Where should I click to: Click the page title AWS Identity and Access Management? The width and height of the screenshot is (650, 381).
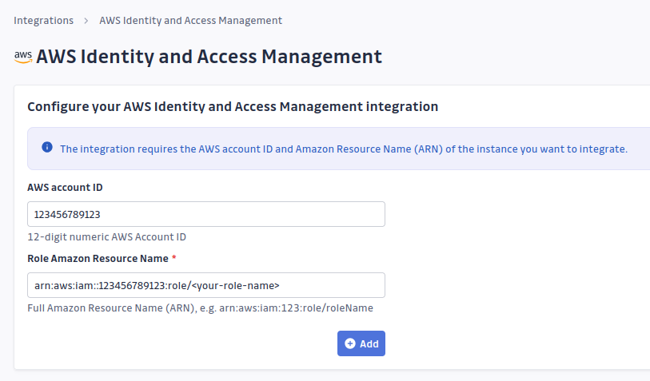(209, 57)
